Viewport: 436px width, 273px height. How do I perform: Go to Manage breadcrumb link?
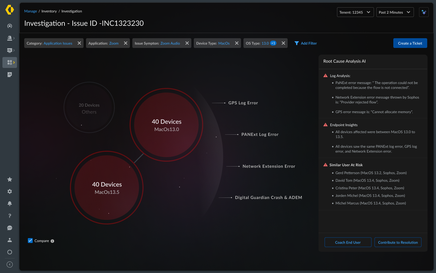(x=31, y=11)
